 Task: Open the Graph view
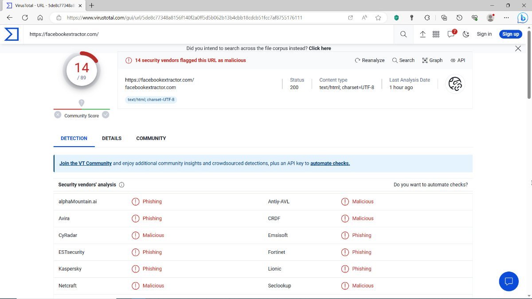point(432,60)
